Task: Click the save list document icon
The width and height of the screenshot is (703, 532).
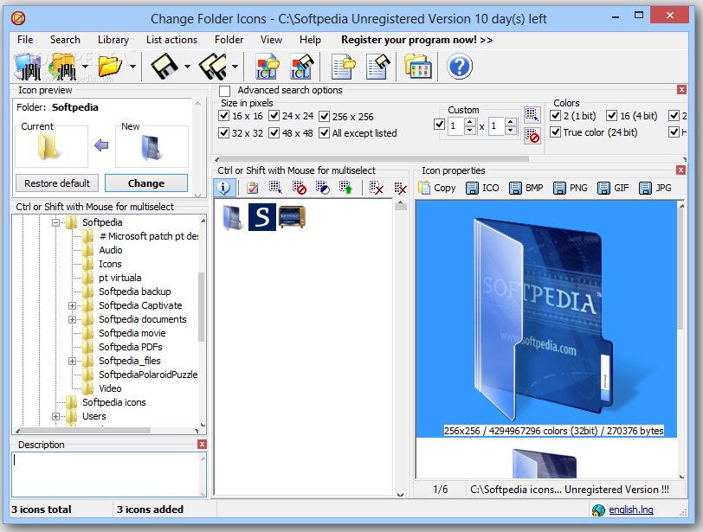Action: pyautogui.click(x=378, y=67)
